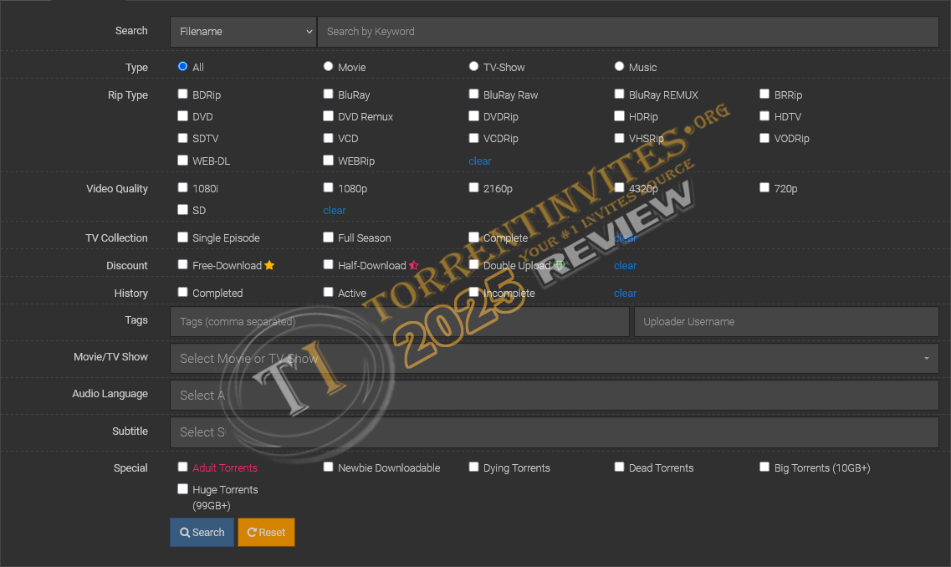Open the Subtitle language selector
This screenshot has height=567, width=951.
[x=554, y=432]
